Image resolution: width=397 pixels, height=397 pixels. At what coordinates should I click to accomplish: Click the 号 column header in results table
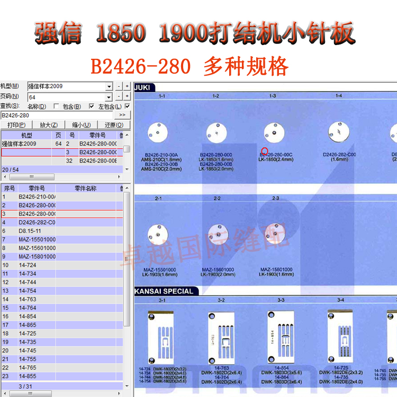(72, 135)
